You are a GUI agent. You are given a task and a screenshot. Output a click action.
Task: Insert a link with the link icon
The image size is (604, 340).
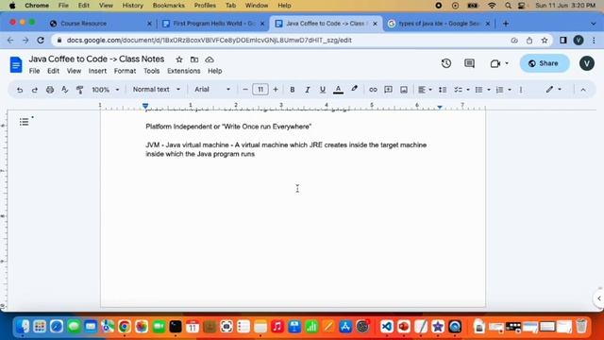point(373,90)
